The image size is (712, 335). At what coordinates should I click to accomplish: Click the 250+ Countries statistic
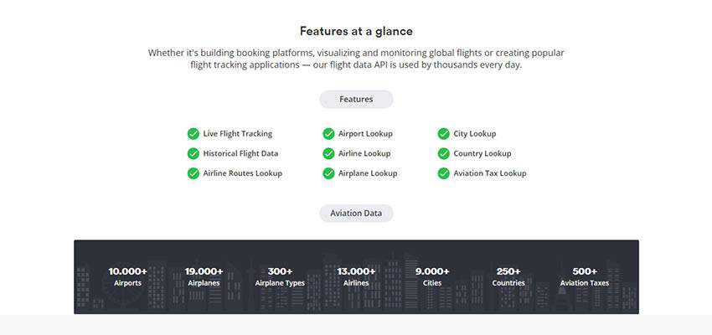[x=508, y=276]
